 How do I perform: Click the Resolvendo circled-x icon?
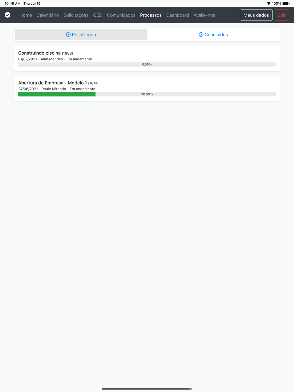click(68, 35)
